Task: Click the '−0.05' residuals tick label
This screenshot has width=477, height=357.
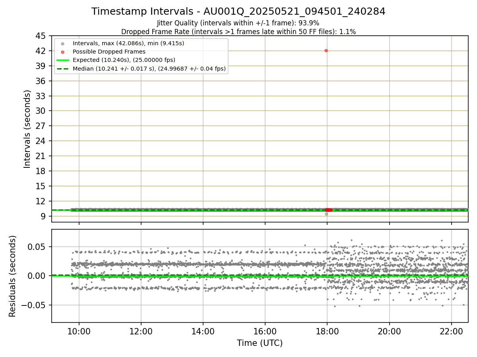Action: coord(34,305)
